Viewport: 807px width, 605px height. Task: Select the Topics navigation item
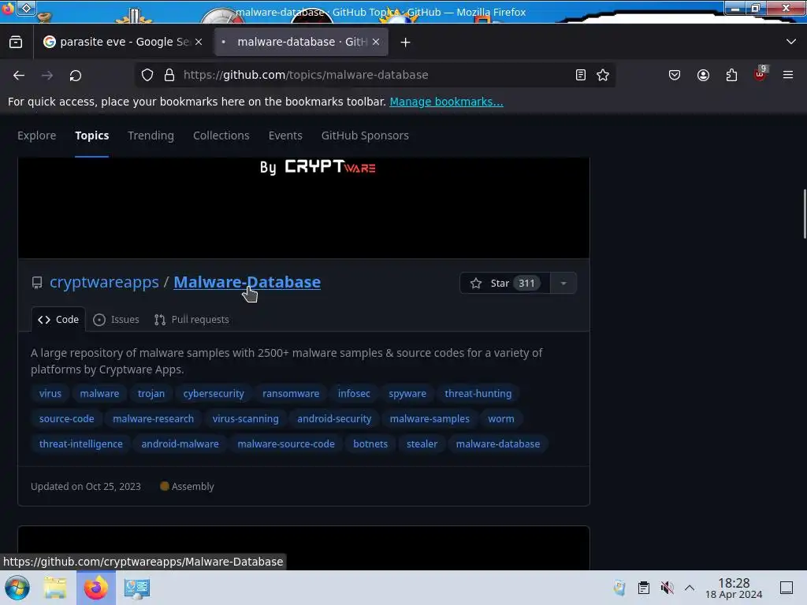pyautogui.click(x=91, y=135)
